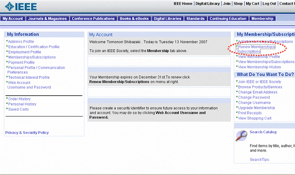Click Upgrade Membership
The height and width of the screenshot is (175, 295).
[256, 108]
